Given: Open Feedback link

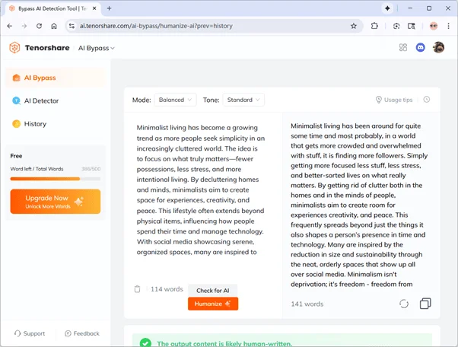Looking at the screenshot, I should click(82, 333).
